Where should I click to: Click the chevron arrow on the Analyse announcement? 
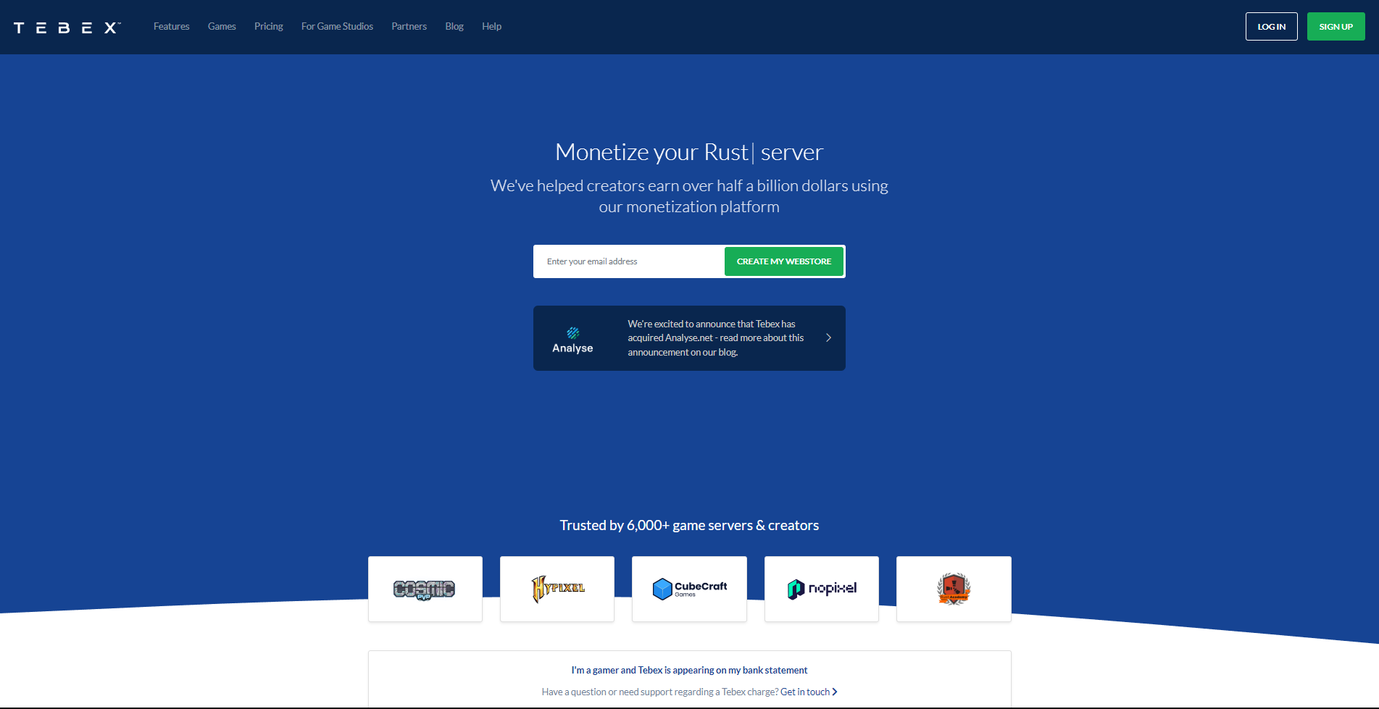coord(828,337)
